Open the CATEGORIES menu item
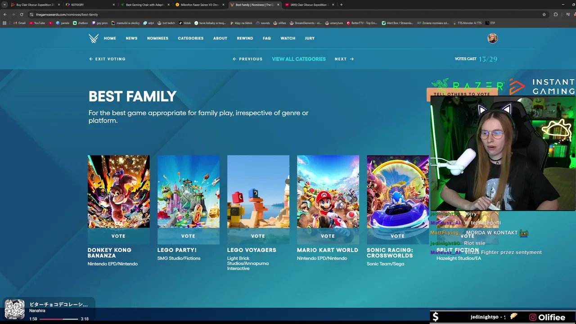 (190, 38)
